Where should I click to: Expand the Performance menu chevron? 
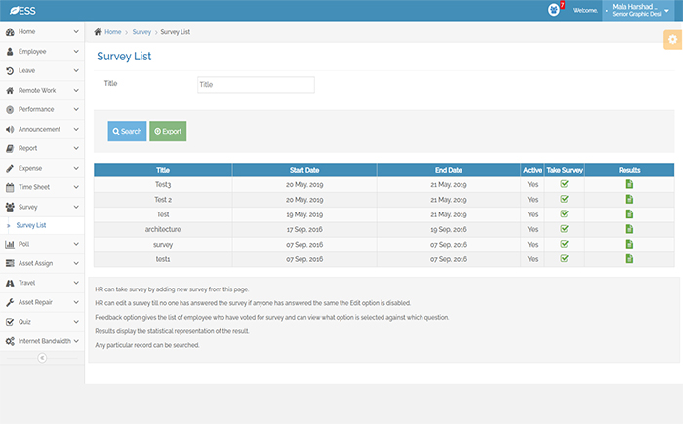(x=76, y=110)
